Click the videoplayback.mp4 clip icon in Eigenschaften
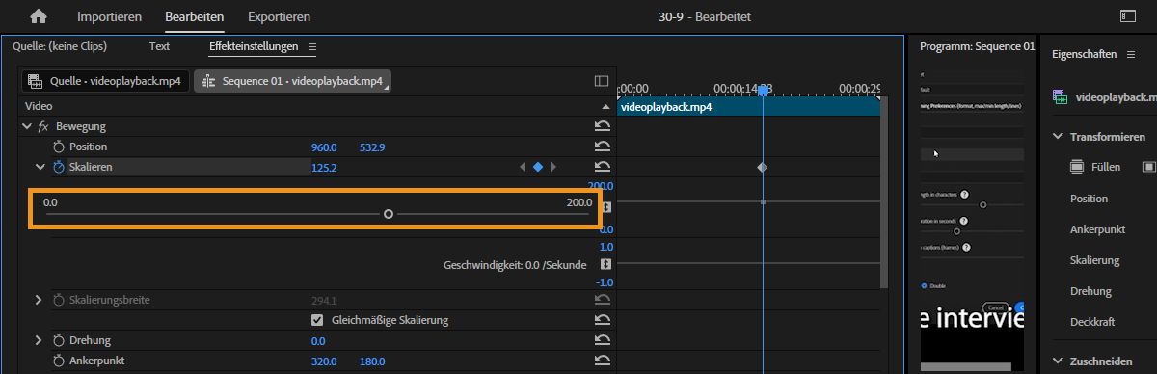The image size is (1157, 374). (1061, 97)
